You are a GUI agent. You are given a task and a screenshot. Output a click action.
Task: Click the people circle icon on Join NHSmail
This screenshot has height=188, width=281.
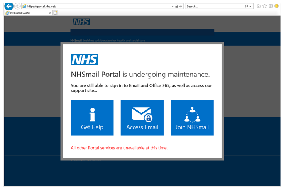point(192,115)
